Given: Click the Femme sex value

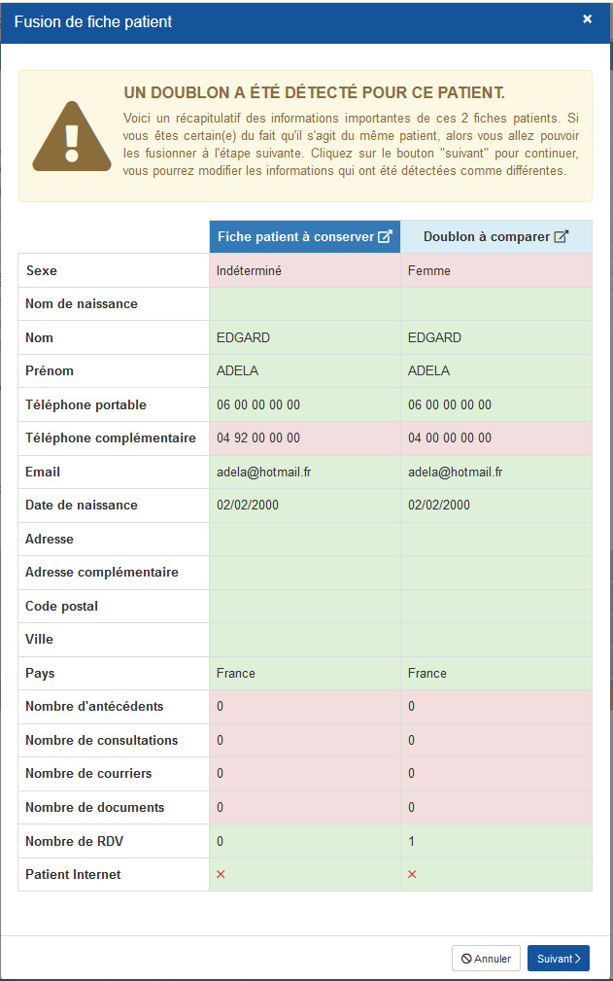Looking at the screenshot, I should [x=429, y=271].
